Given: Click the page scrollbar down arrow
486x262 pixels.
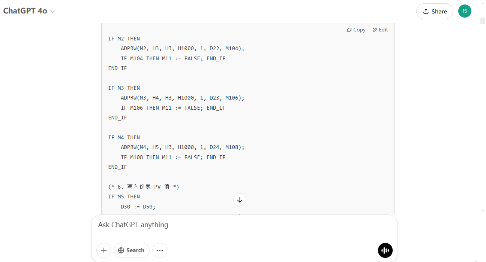Looking at the screenshot, I should click(483, 211).
